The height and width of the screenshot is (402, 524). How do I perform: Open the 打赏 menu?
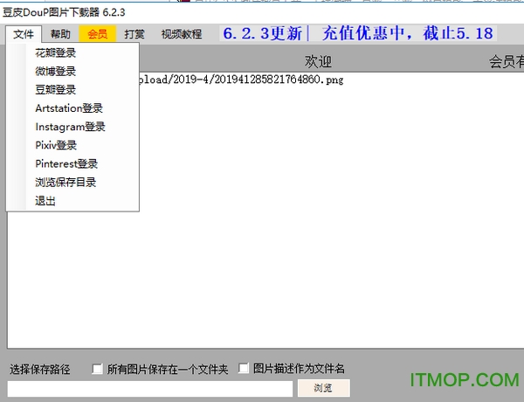pos(134,34)
